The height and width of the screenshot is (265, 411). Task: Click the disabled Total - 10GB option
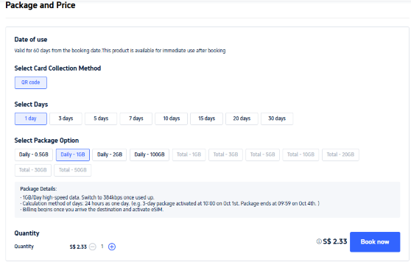coord(301,155)
